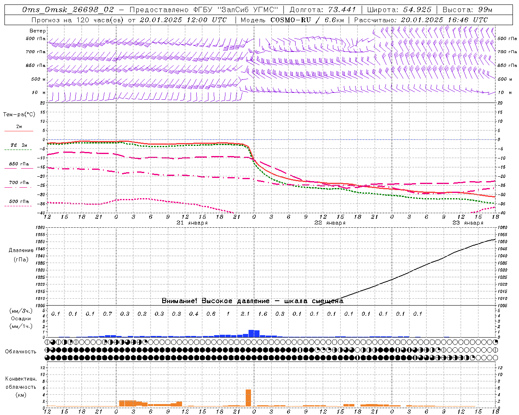This screenshot has width=519, height=415.
Task: Click the 'Облачность' cloudiness label
Action: 21,352
